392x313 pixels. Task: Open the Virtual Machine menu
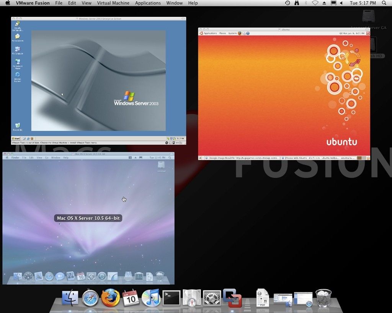[113, 3]
